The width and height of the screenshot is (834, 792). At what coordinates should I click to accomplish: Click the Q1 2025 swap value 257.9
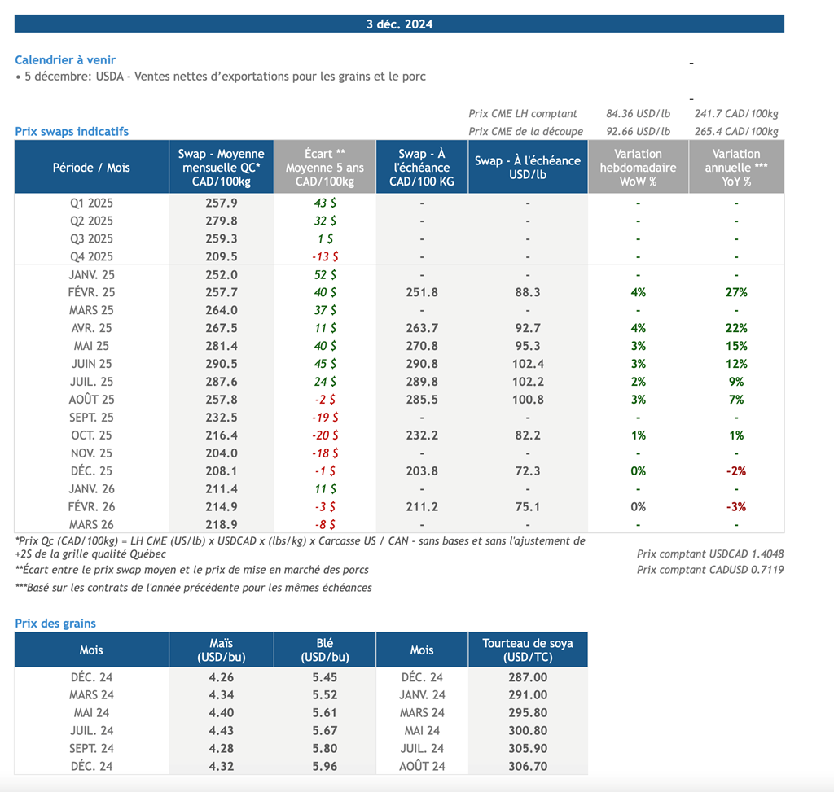coord(222,203)
